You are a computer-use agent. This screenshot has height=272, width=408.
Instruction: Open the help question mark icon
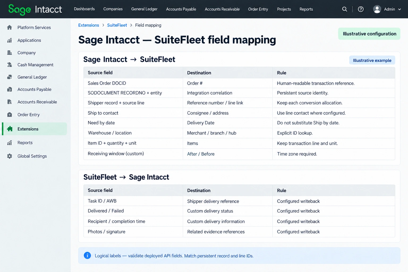tap(361, 9)
